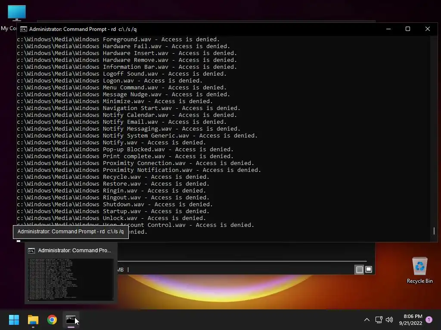This screenshot has width=441, height=330.
Task: Click the line for Windows Message Nudge.wav
Action: click(124, 94)
